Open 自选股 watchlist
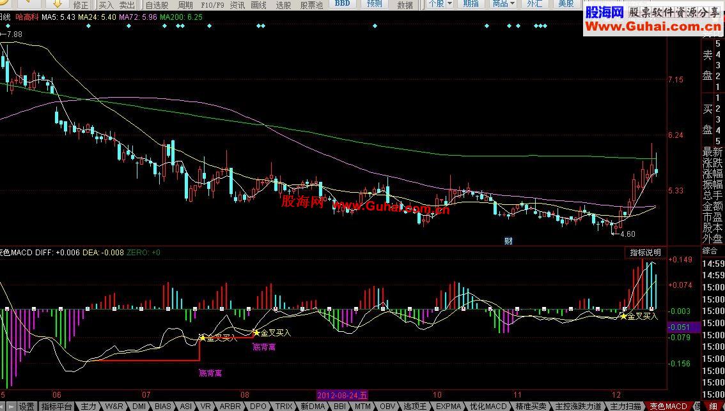The width and height of the screenshot is (725, 411). point(157,5)
